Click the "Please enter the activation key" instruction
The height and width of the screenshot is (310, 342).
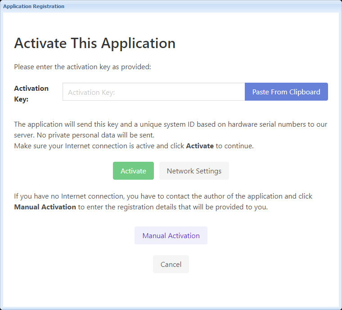[82, 67]
